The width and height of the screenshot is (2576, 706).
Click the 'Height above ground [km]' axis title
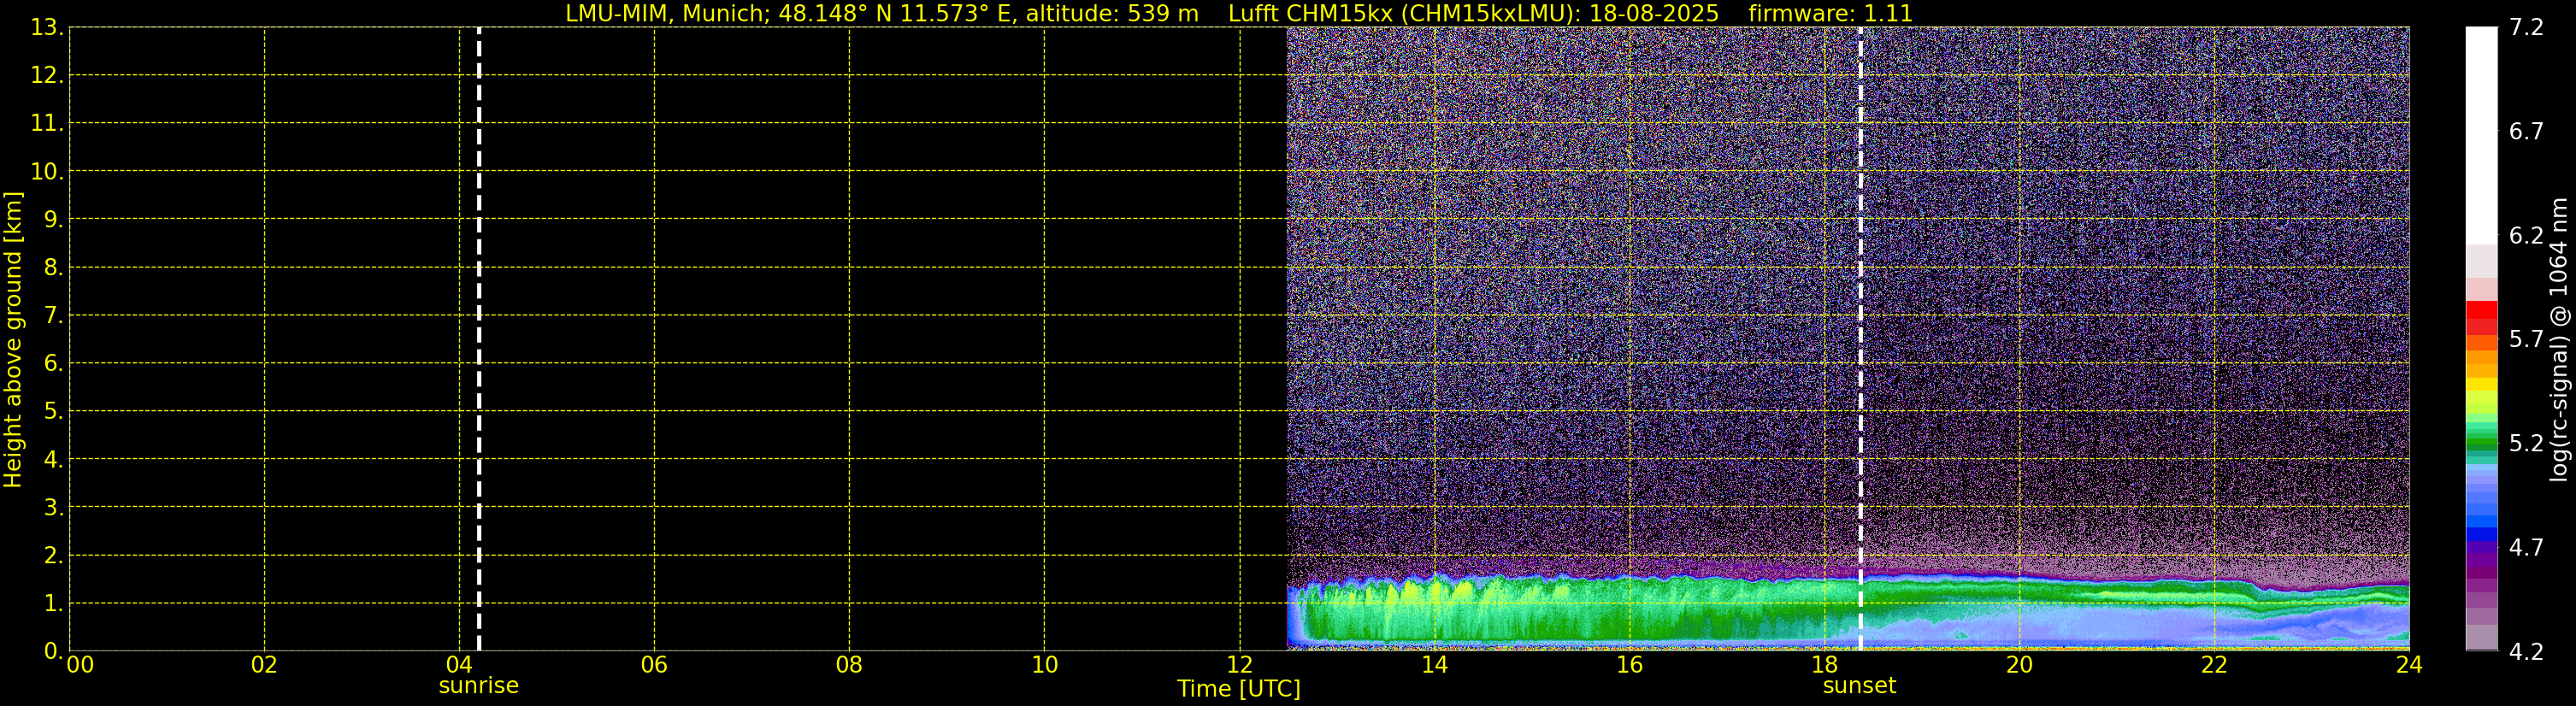pos(13,340)
